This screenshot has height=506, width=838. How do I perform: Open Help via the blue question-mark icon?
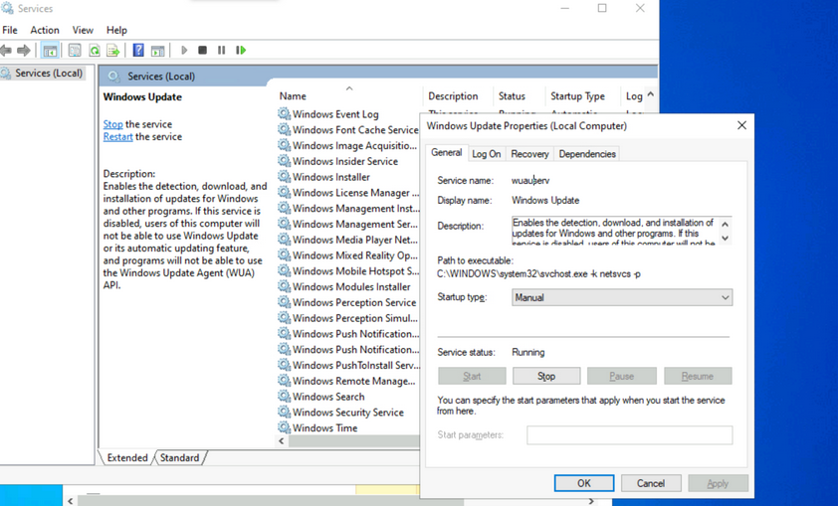tap(138, 50)
